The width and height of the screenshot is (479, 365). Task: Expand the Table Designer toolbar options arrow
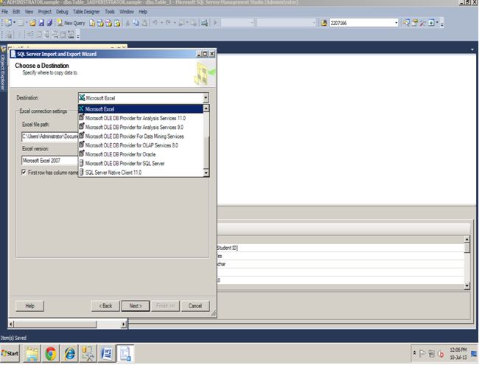tap(78, 36)
